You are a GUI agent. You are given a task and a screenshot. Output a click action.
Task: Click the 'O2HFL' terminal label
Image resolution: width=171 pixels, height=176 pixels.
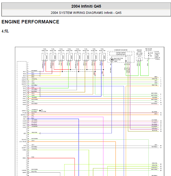coord(24,78)
